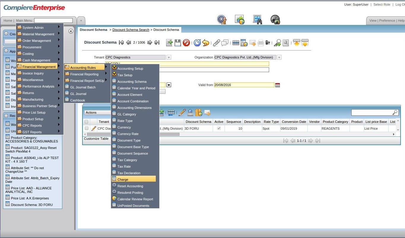Click the line table horizontal scrollbar
This screenshot has height=238, width=405.
point(133,134)
